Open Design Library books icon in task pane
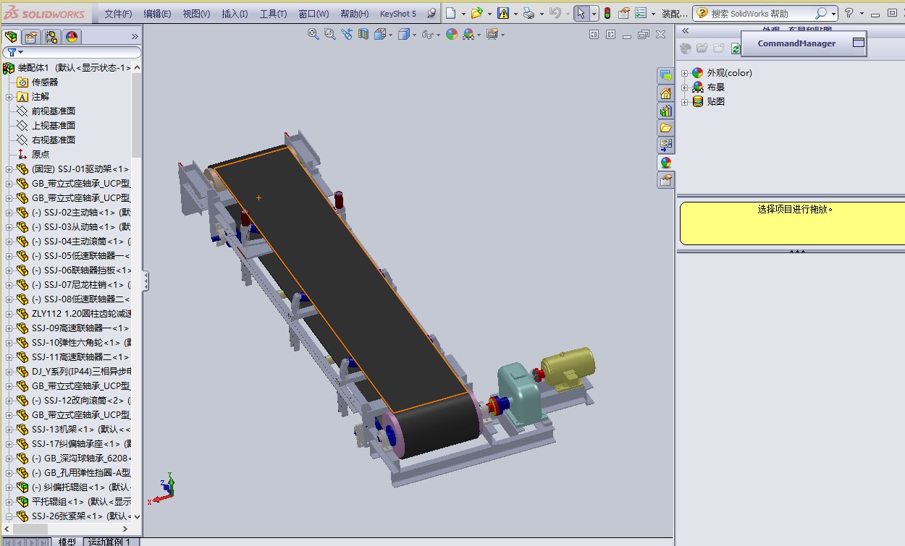Viewport: 905px width, 546px height. [x=665, y=111]
